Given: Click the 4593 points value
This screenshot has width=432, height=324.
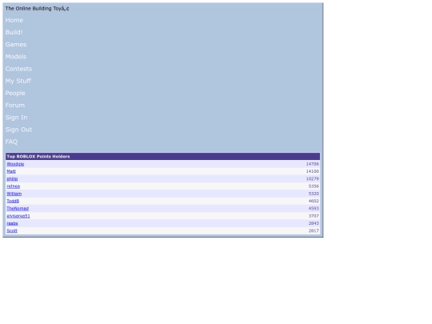Looking at the screenshot, I should pyautogui.click(x=314, y=209).
